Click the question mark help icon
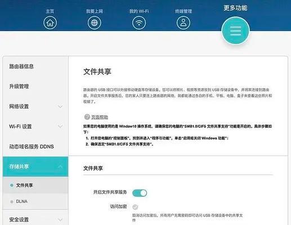 [x=87, y=117]
